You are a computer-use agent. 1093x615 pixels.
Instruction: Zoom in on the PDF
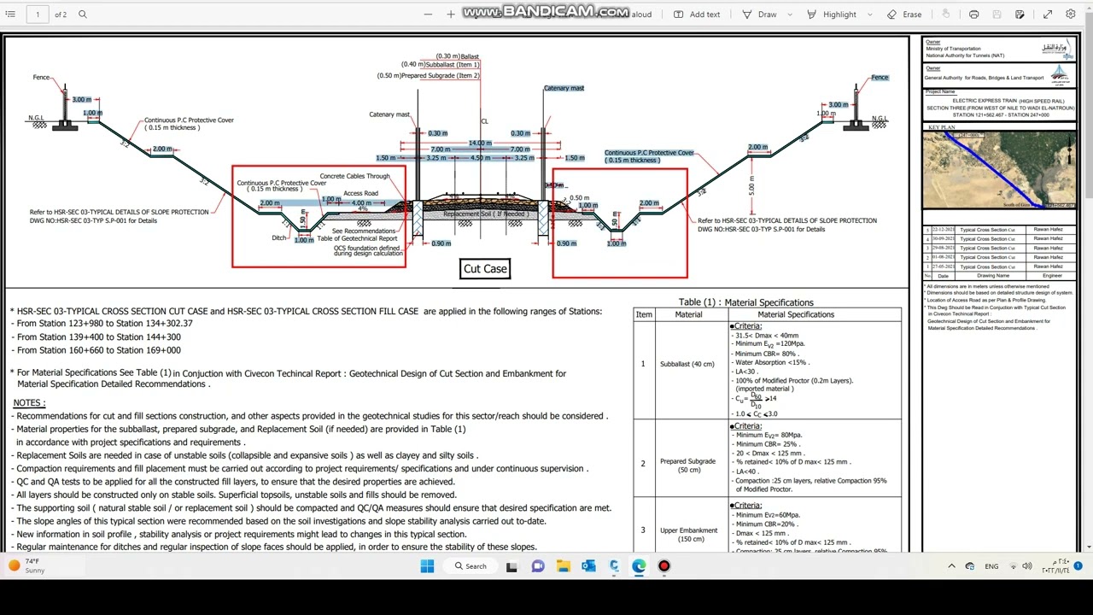(451, 15)
